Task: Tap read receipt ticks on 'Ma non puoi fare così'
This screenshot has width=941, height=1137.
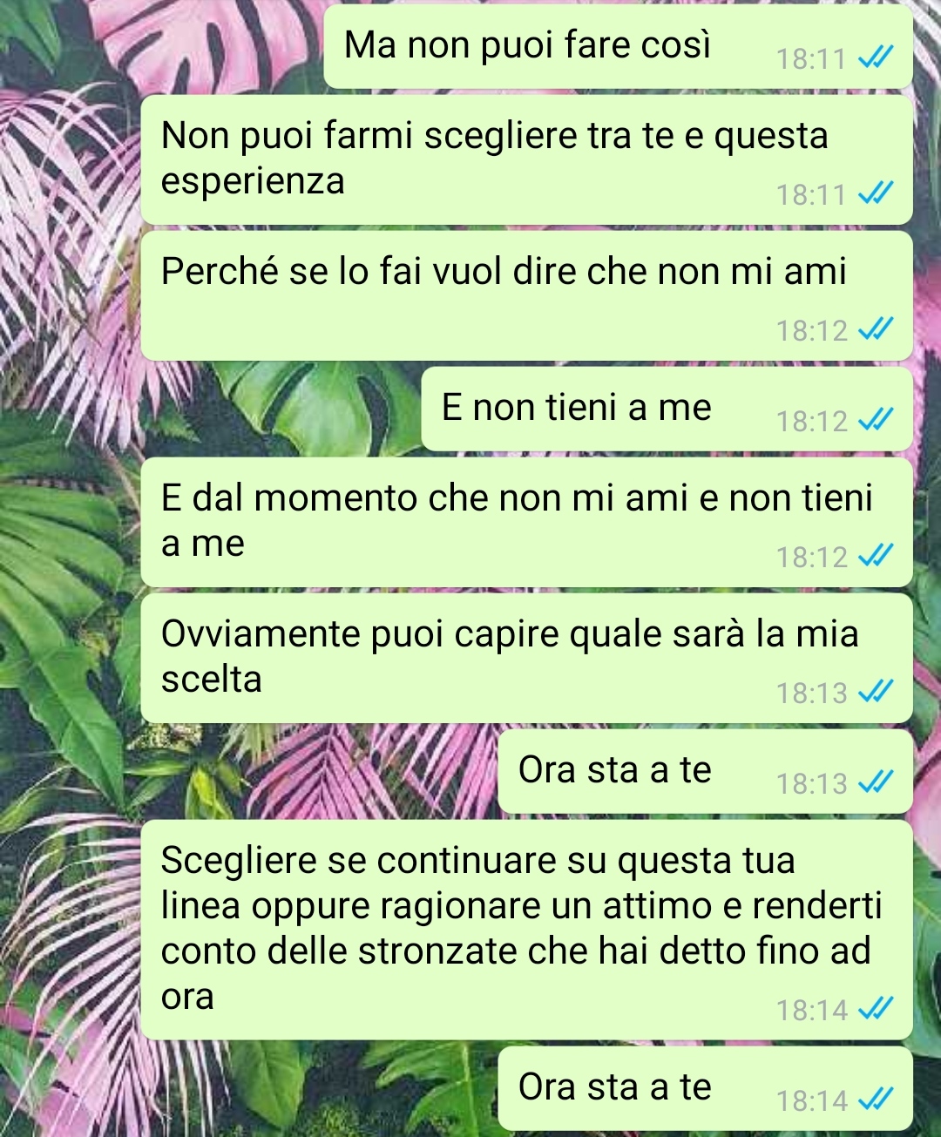Action: coord(876,58)
